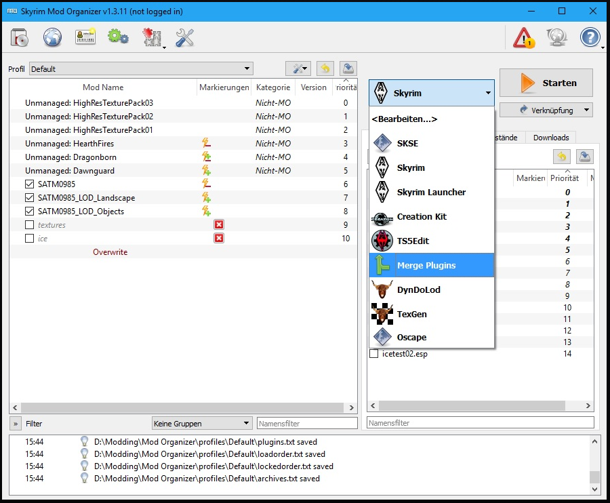
Task: Click the conflict flag icon for Dawnguard
Action: tap(206, 170)
